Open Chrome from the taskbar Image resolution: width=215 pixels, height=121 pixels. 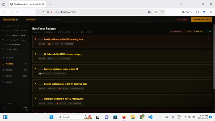(x=142, y=117)
